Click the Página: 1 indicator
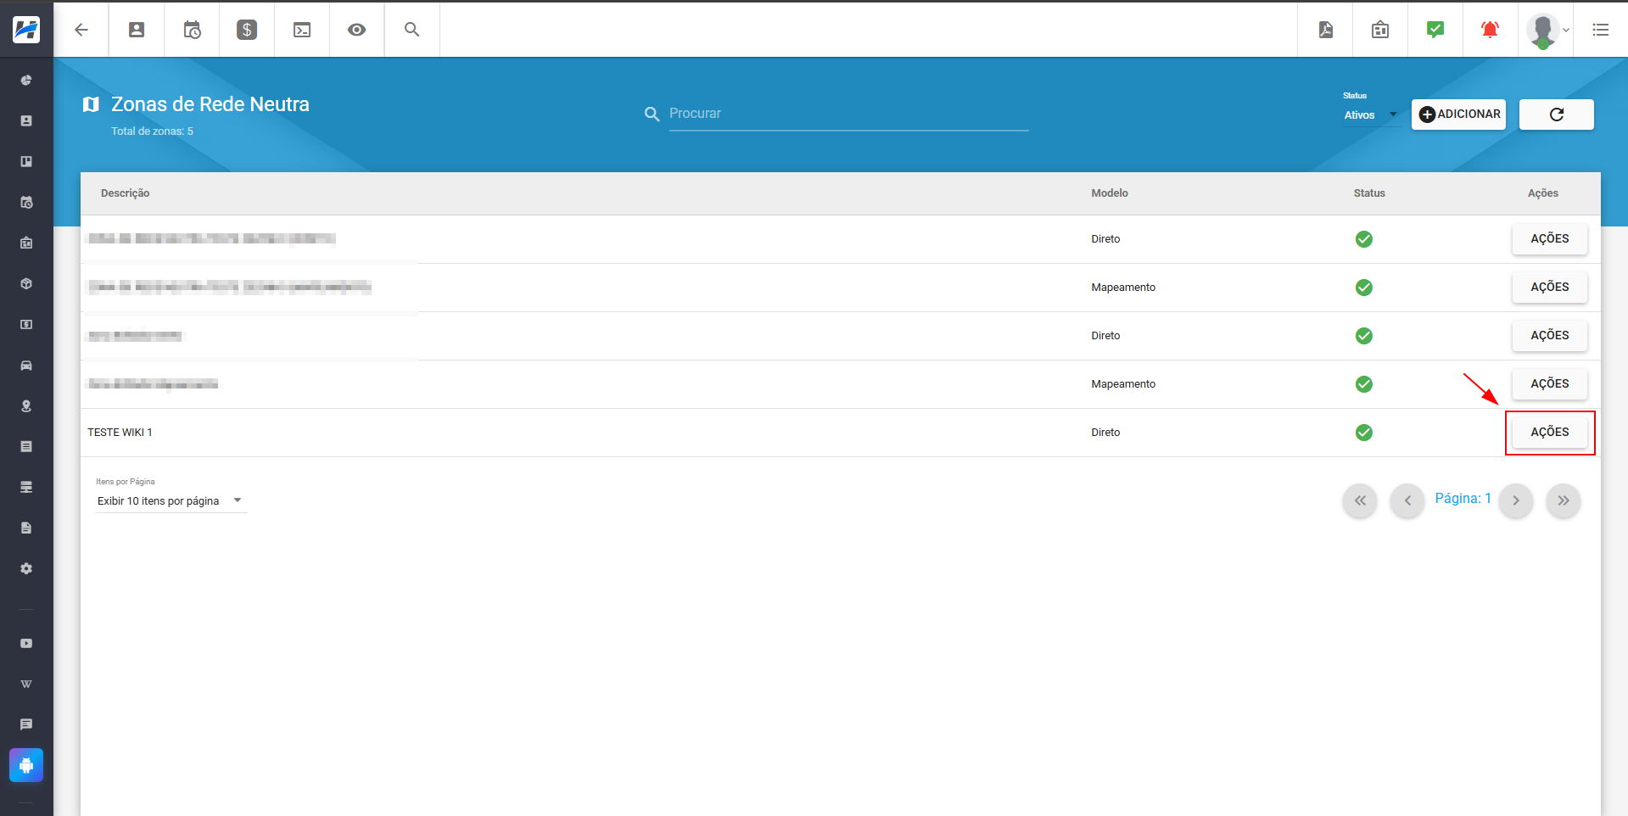Viewport: 1628px width, 816px height. [x=1463, y=499]
